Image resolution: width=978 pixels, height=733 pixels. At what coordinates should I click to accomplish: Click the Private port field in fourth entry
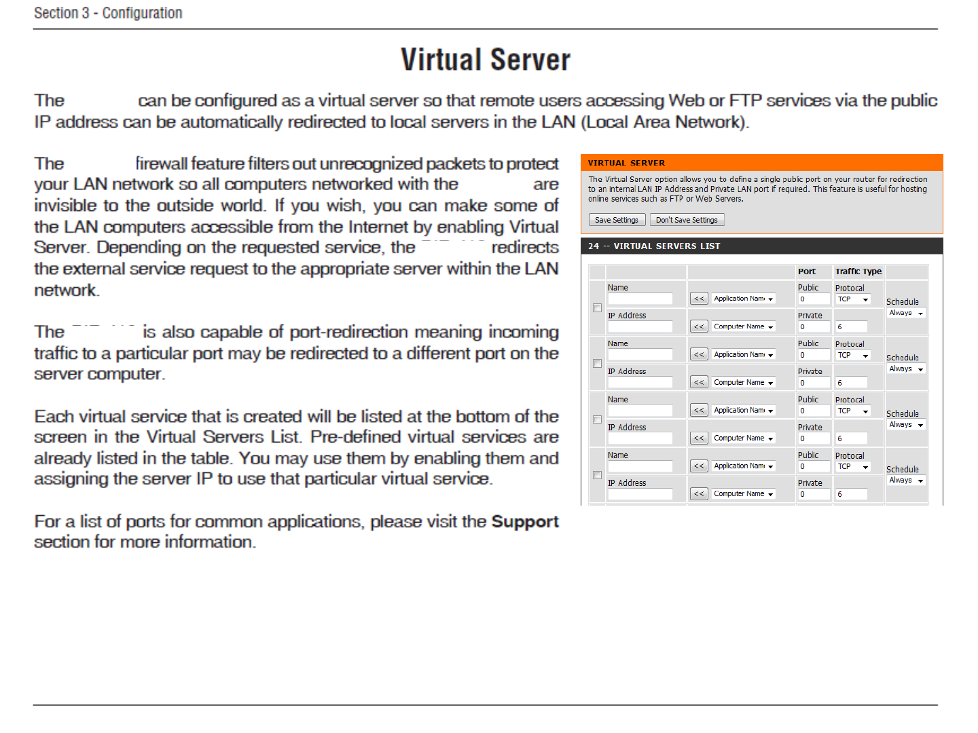tap(814, 493)
